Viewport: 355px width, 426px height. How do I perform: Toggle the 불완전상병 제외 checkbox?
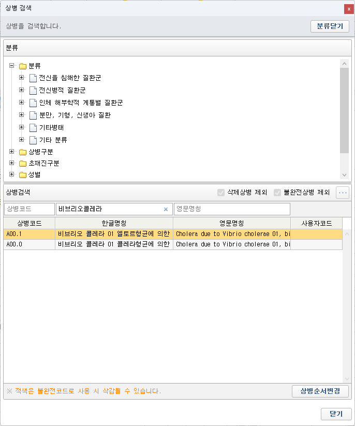277,193
